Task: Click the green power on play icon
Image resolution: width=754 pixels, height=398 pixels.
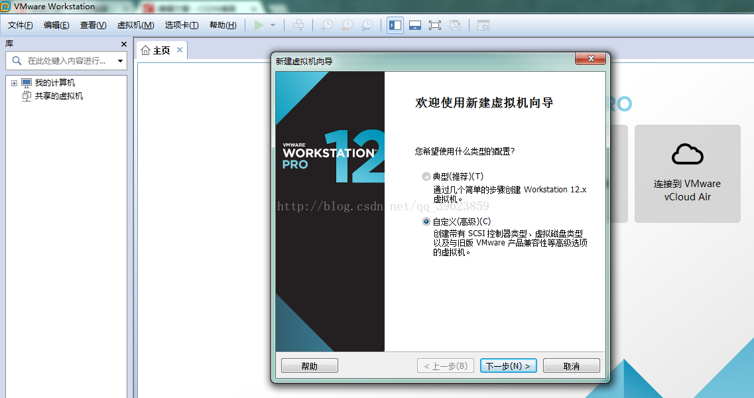Action: pyautogui.click(x=259, y=25)
